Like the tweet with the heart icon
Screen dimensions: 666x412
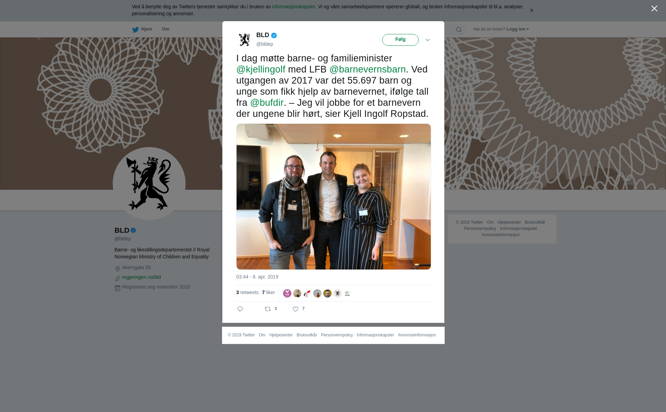pos(296,309)
